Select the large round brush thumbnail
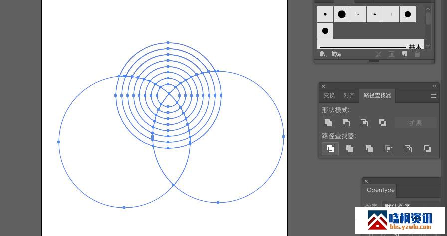 (x=342, y=14)
